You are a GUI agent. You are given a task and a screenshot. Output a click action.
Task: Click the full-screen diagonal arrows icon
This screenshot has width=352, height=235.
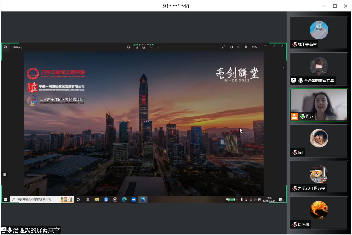point(224,47)
